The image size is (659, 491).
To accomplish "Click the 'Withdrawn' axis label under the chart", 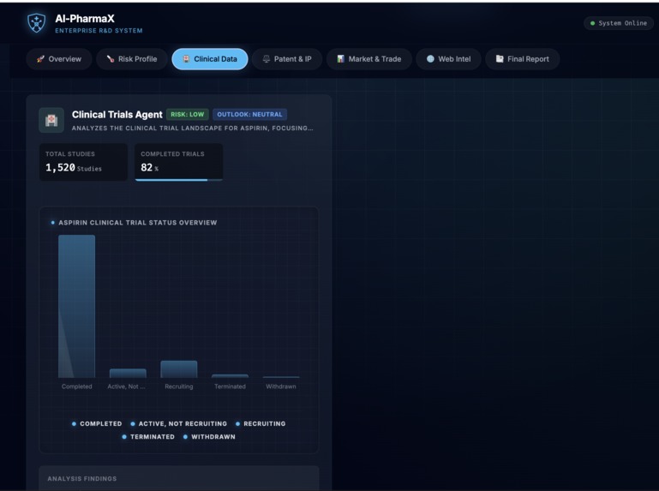I will (281, 386).
